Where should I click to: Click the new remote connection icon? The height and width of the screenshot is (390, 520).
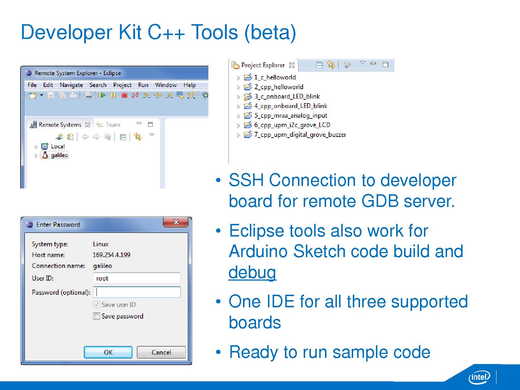coord(59,137)
